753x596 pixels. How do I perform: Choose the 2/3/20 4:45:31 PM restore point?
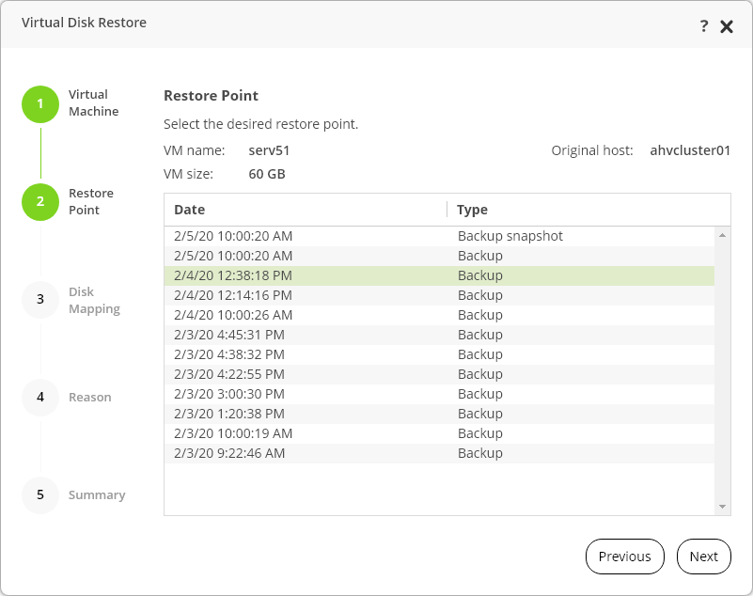(440, 335)
